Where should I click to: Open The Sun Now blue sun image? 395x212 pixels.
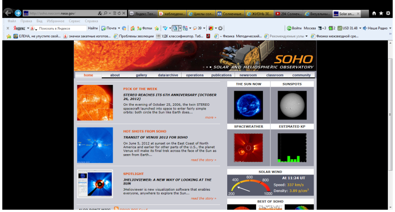[x=249, y=105]
